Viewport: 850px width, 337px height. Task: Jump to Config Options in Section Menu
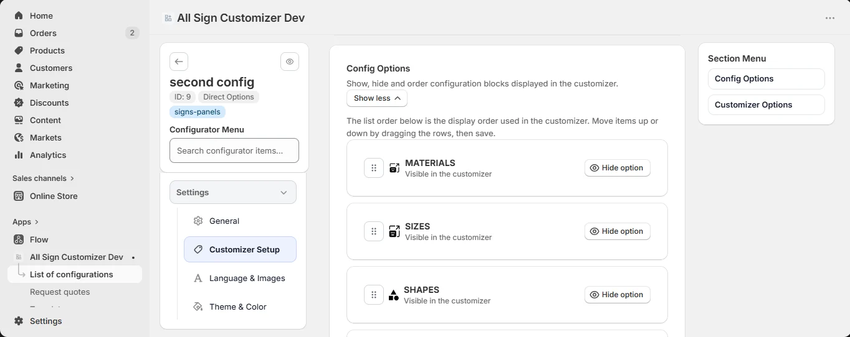[x=766, y=79]
